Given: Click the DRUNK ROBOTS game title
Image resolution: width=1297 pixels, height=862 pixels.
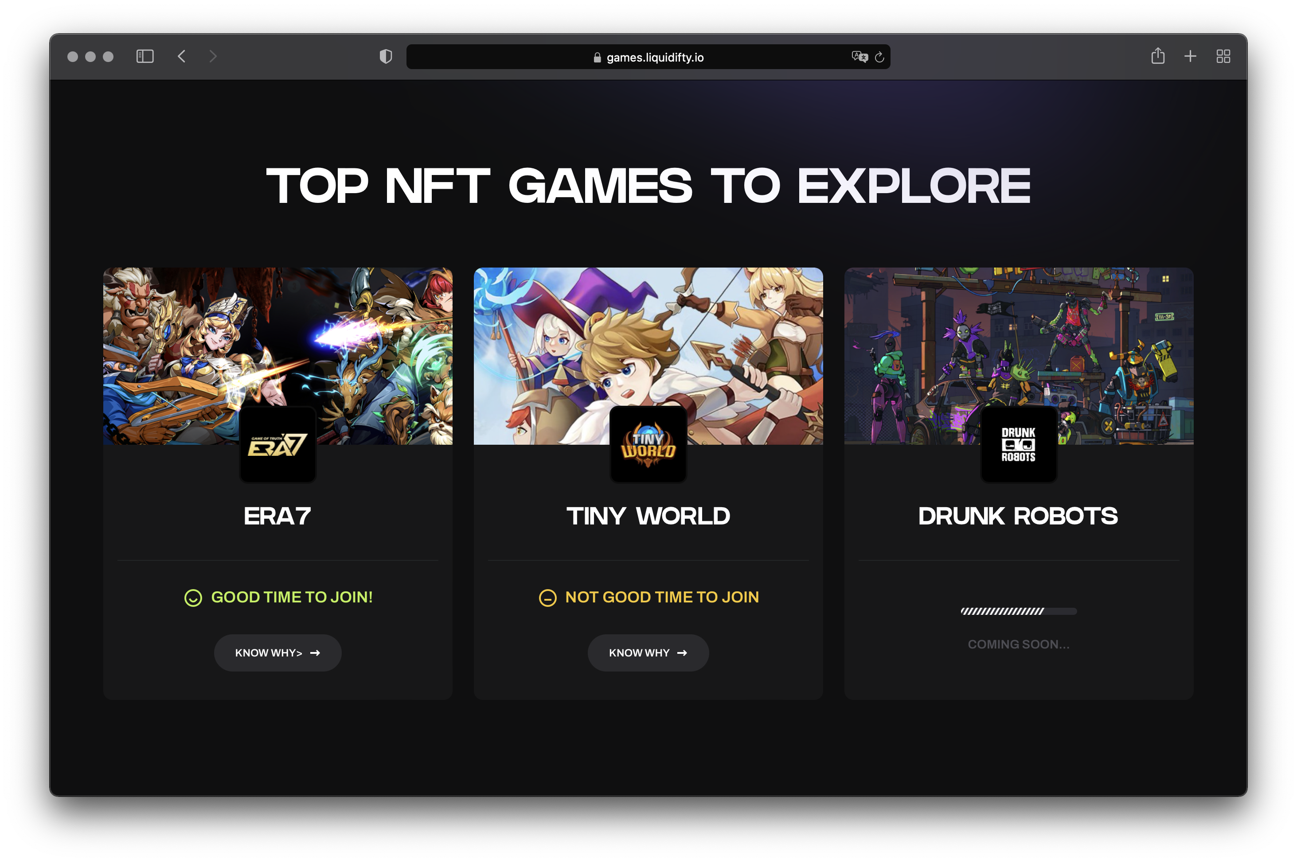Looking at the screenshot, I should coord(1018,516).
